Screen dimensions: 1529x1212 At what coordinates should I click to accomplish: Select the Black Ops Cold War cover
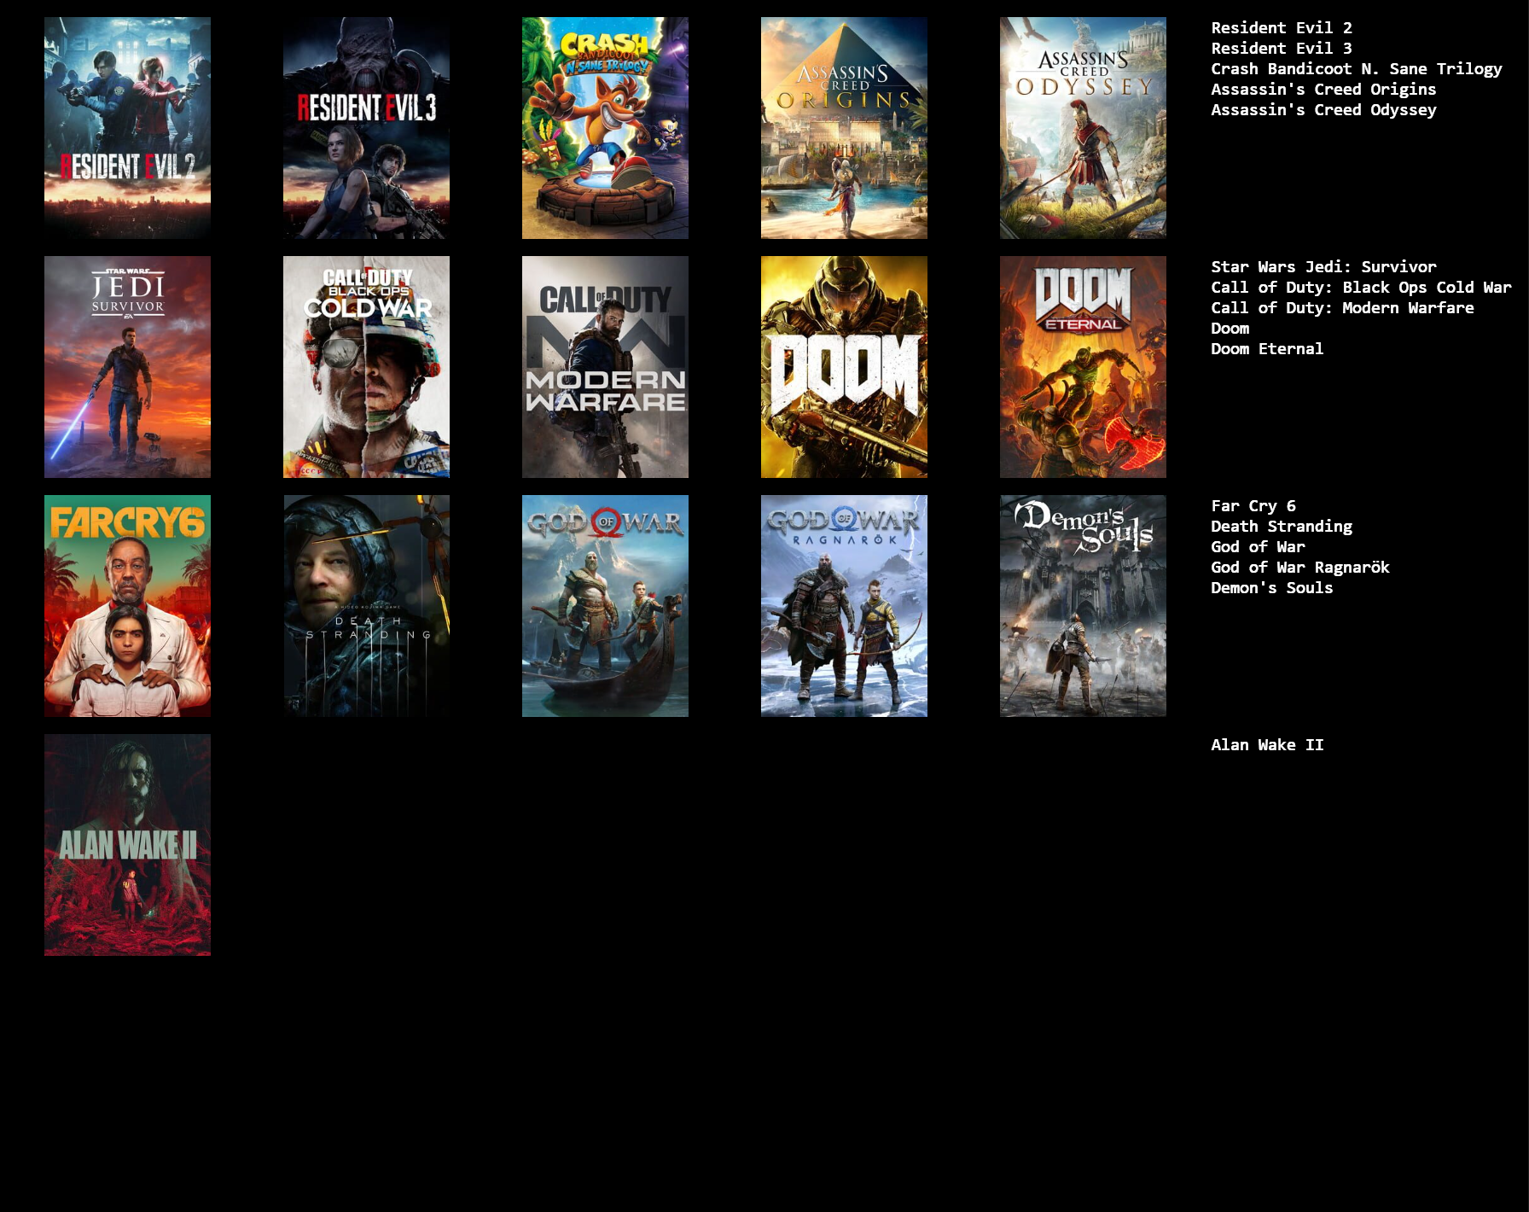pos(366,367)
